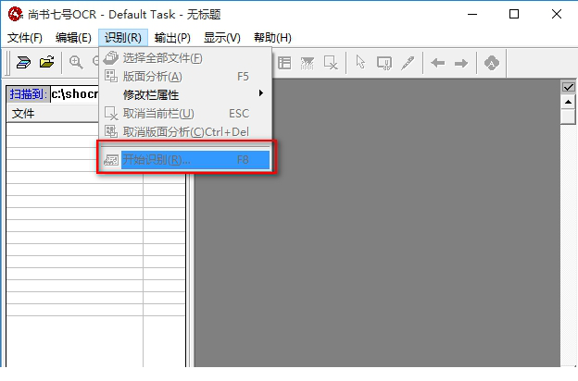This screenshot has width=578, height=381.
Task: Close the 尚书七号OCR window
Action: click(557, 15)
